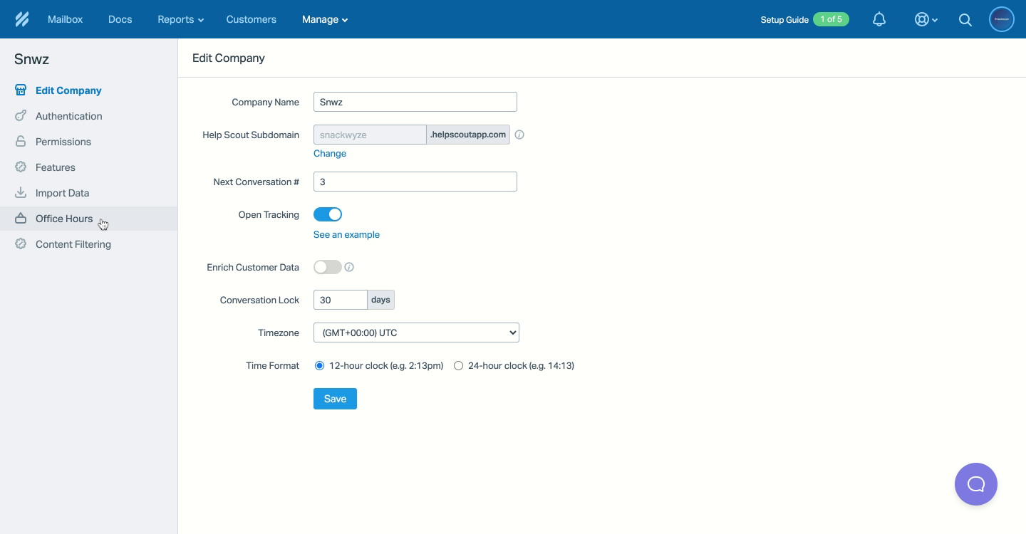
Task: Open Authentication settings
Action: pos(69,116)
